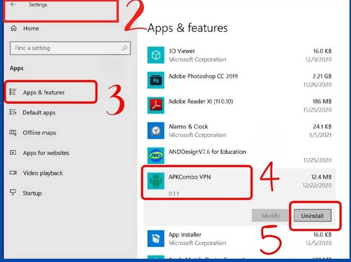
Task: Click the Default apps icon
Action: (13, 112)
